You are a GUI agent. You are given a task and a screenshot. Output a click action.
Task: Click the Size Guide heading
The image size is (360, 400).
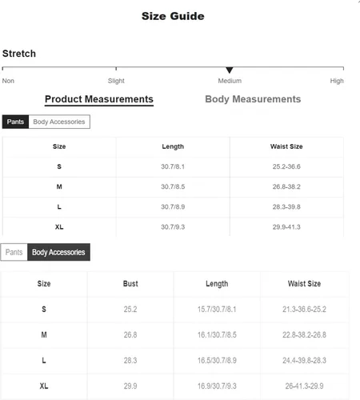(x=173, y=16)
